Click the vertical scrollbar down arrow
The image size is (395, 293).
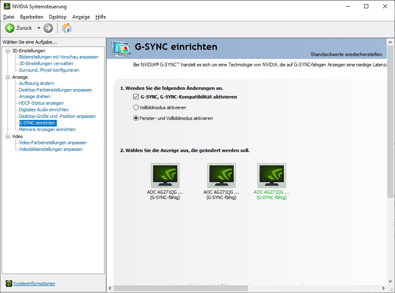(390, 281)
